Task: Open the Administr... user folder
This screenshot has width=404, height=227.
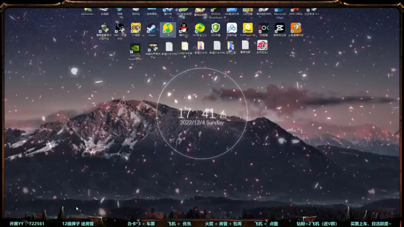Action: [x=88, y=12]
